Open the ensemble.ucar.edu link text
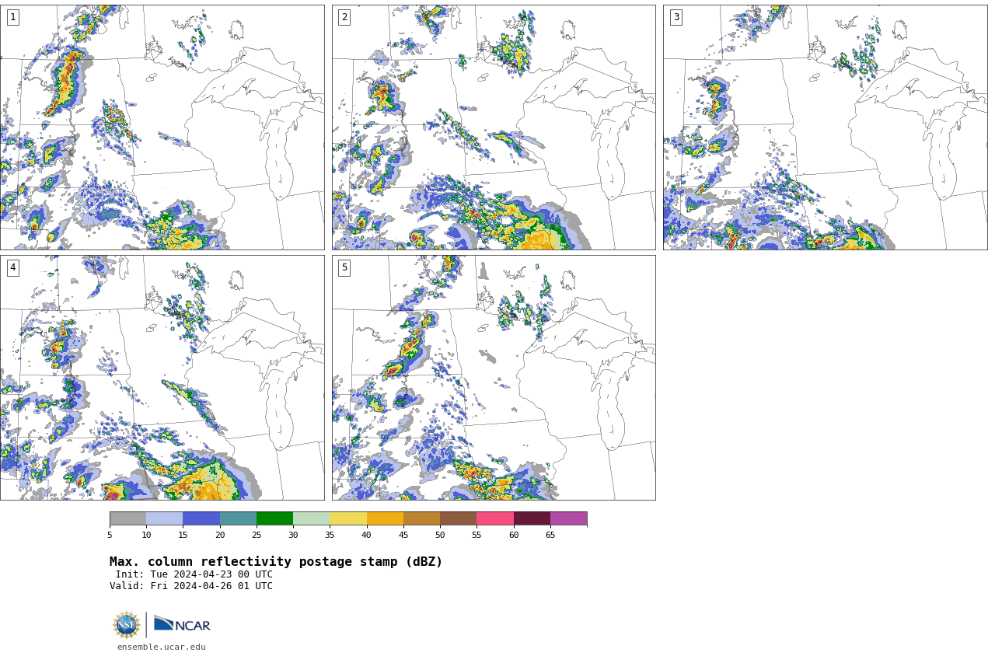995x656 pixels. 162,647
